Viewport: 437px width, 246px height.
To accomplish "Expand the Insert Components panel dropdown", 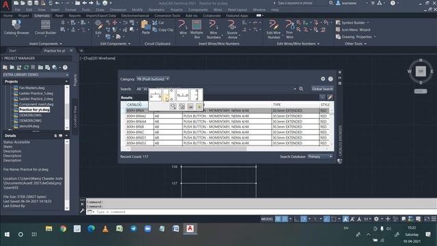I will (x=61, y=44).
